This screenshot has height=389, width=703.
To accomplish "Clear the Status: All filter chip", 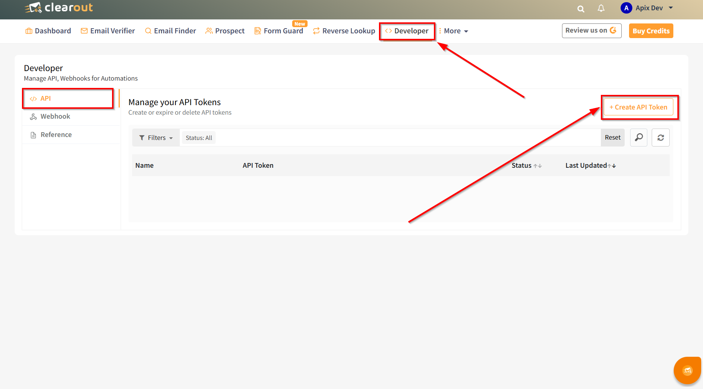I will [x=199, y=137].
